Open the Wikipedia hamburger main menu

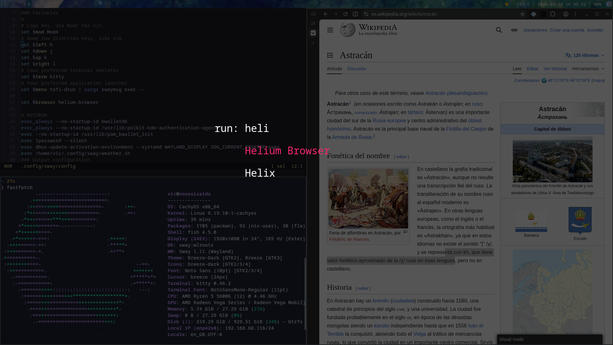pyautogui.click(x=330, y=30)
